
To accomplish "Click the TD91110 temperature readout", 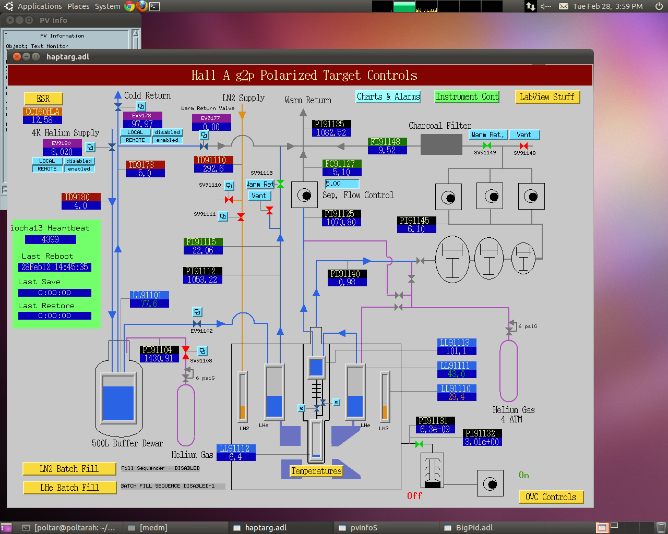I will tap(213, 164).
